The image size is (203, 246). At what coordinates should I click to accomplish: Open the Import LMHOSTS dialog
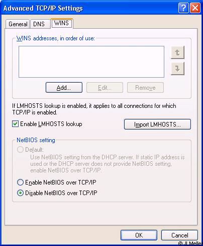[x=157, y=125]
